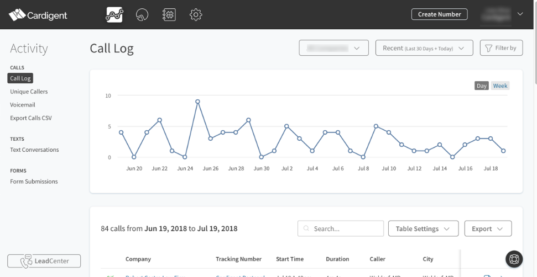The height and width of the screenshot is (277, 537).
Task: Click the funnel icon in Filter by
Action: pyautogui.click(x=488, y=49)
